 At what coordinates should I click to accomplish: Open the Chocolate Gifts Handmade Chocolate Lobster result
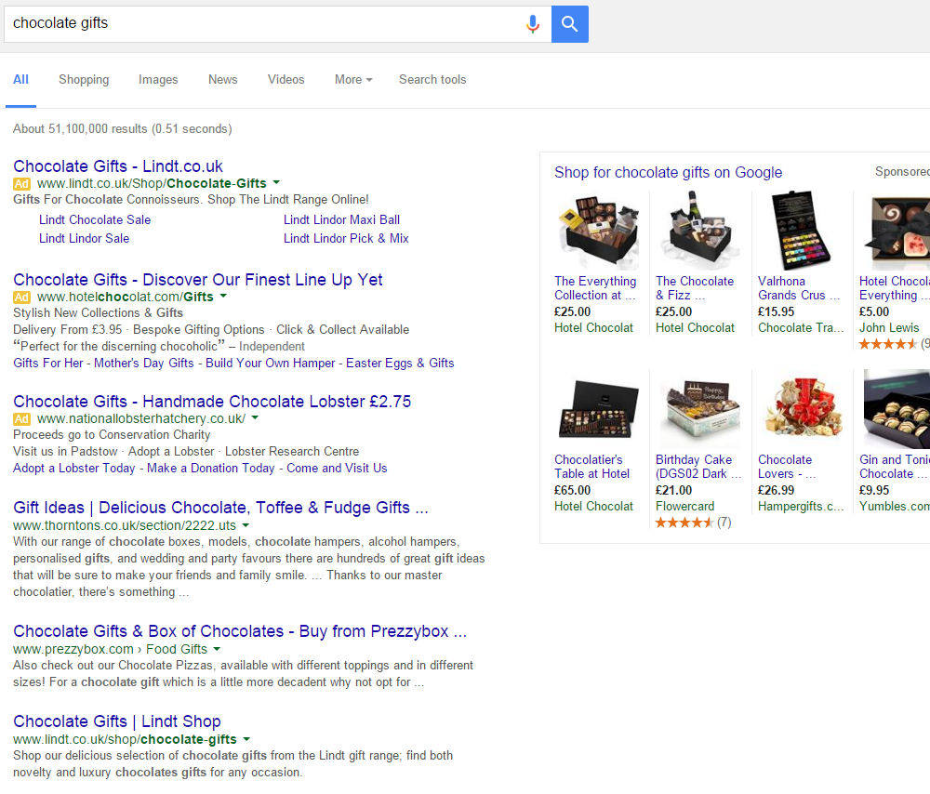point(212,402)
